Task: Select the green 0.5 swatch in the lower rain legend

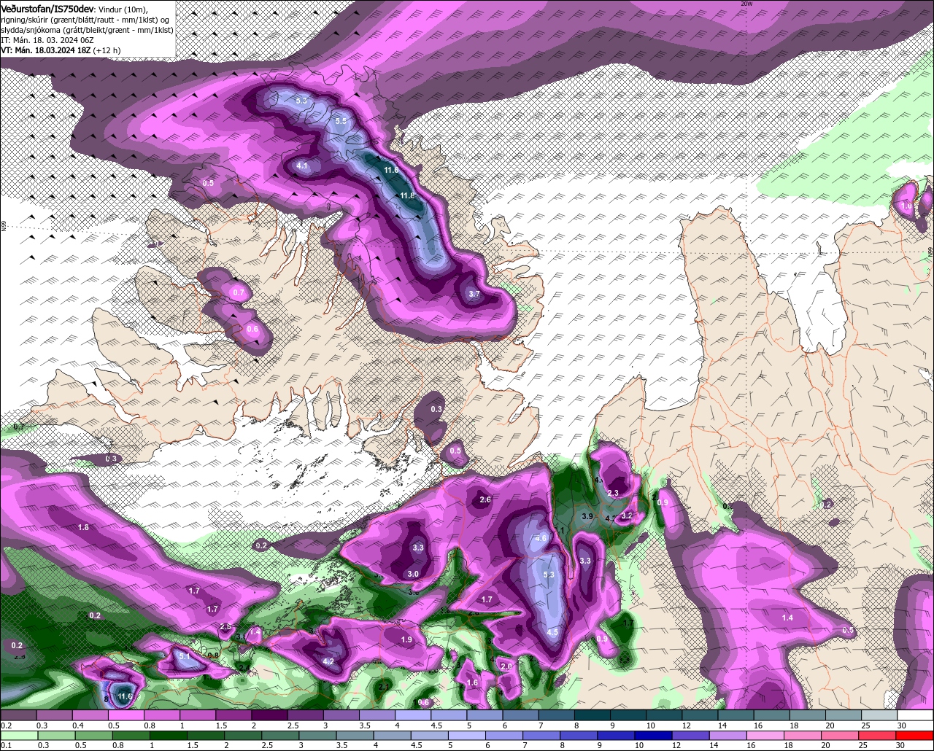Action: [x=95, y=735]
